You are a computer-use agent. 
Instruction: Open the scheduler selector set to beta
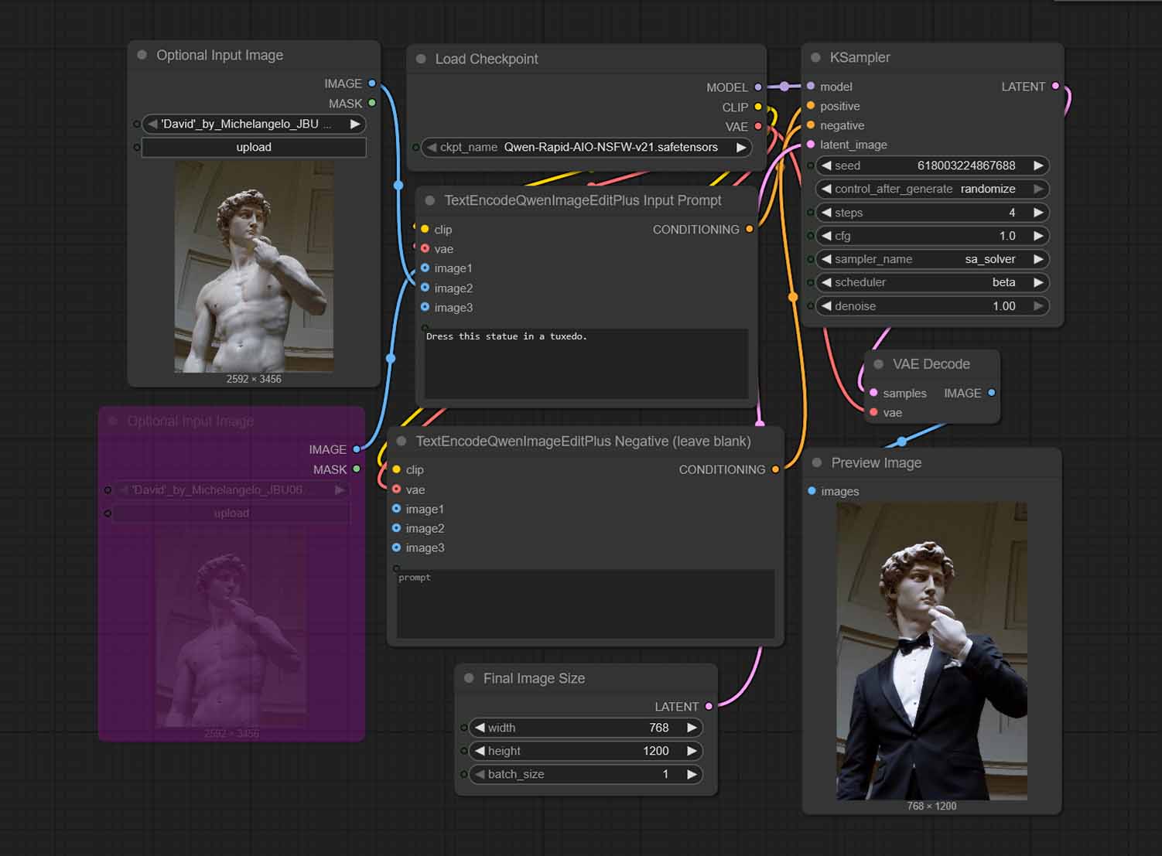[931, 282]
